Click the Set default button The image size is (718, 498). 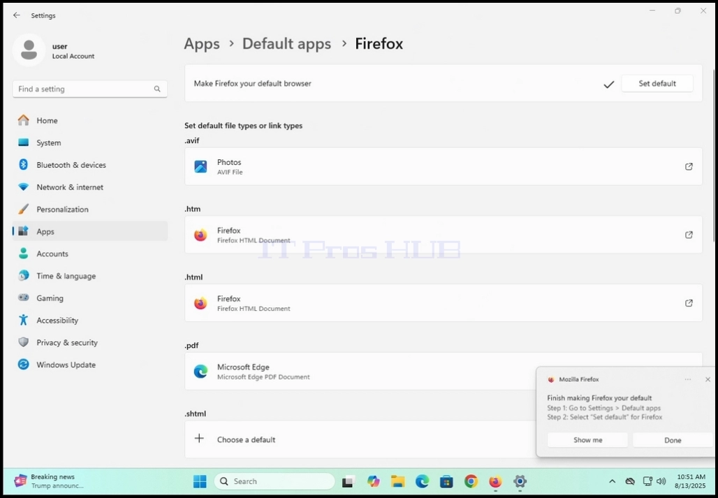click(x=657, y=83)
